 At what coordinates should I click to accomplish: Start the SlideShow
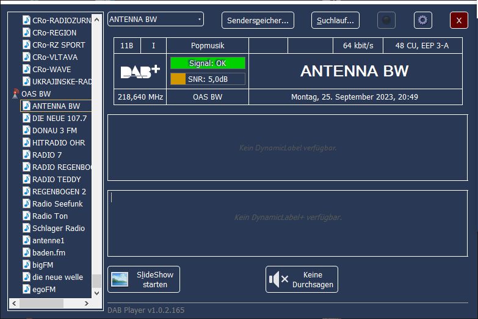tap(143, 279)
